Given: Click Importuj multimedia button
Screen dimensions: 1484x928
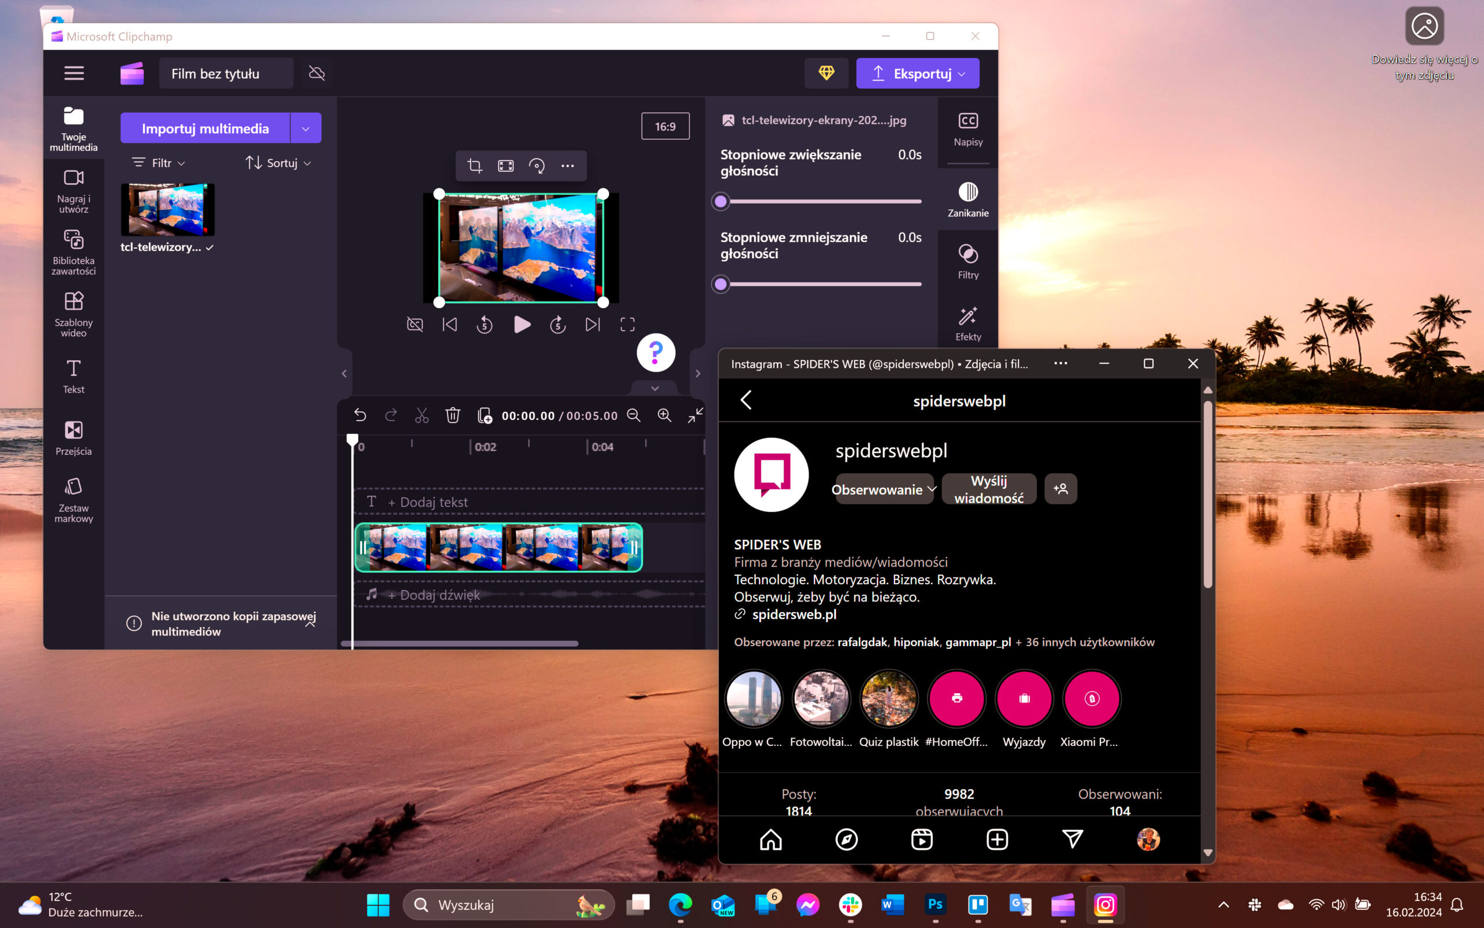Looking at the screenshot, I should pyautogui.click(x=205, y=128).
